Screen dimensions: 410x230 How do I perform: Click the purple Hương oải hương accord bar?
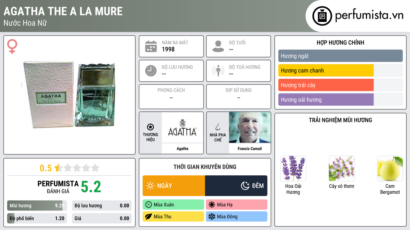tap(340, 99)
